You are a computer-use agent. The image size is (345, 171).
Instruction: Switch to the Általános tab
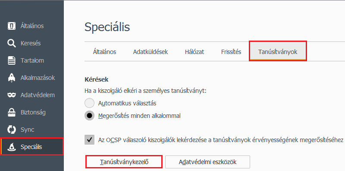pyautogui.click(x=104, y=52)
